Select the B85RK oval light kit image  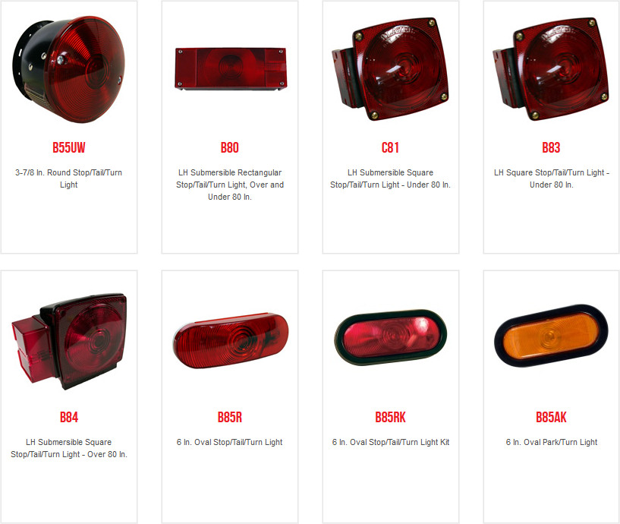(x=391, y=338)
